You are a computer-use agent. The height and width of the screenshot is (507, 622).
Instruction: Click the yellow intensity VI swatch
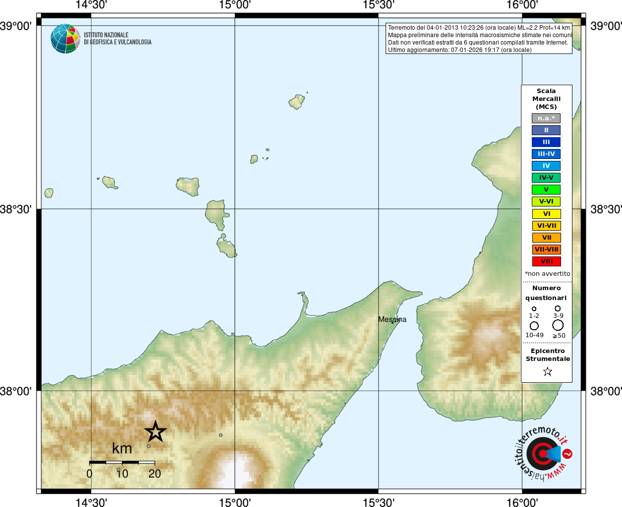click(546, 214)
